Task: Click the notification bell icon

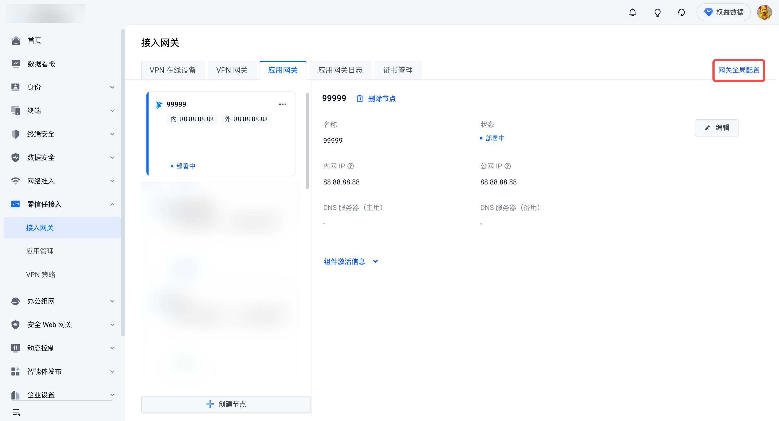Action: coord(632,13)
